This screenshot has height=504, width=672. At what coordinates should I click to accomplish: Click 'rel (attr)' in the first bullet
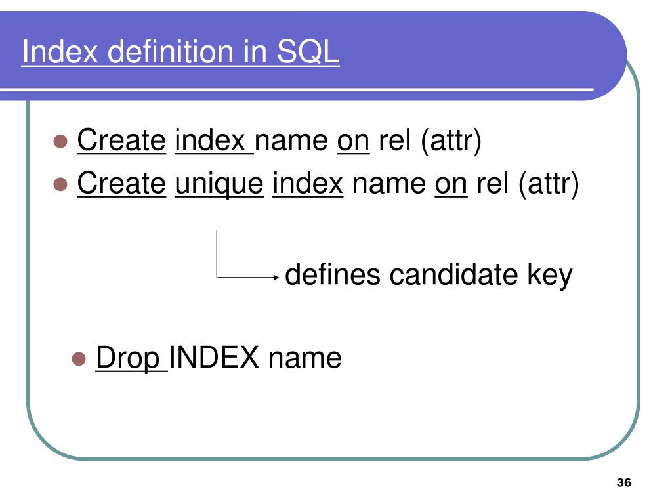click(x=430, y=141)
